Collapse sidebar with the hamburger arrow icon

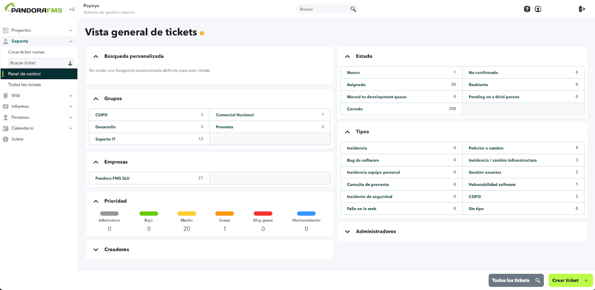coord(72,9)
